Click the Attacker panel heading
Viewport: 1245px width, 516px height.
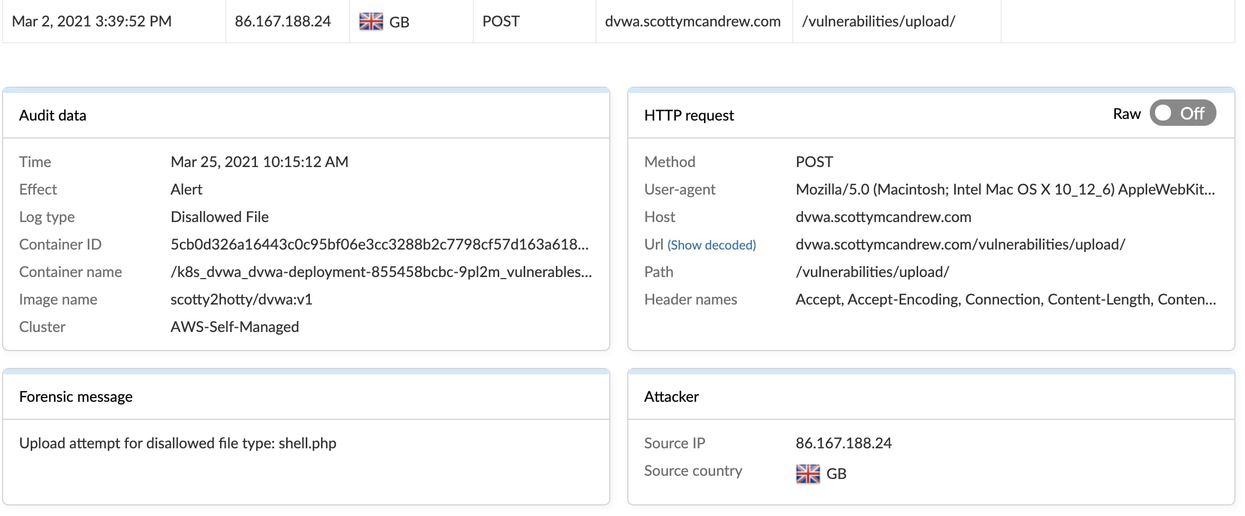pos(671,397)
